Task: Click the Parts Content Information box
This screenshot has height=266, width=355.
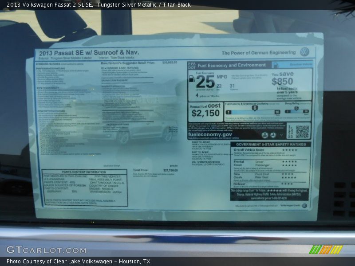Action: point(84,188)
